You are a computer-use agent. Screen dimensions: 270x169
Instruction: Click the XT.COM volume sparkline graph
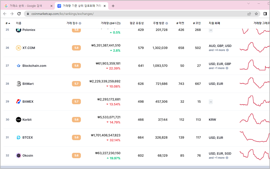pyautogui.click(x=255, y=47)
